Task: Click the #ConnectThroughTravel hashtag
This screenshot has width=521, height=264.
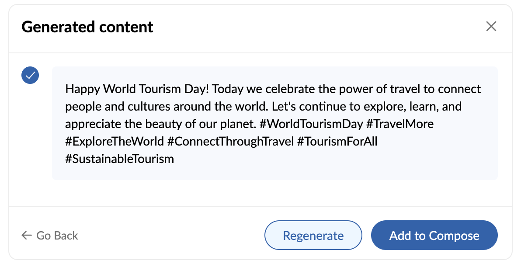Action: coord(231,142)
